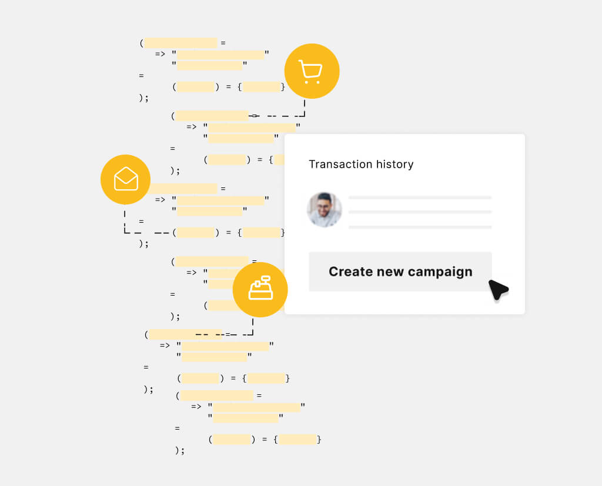Viewport: 602px width, 486px height.
Task: Click the Transaction history heading
Action: [x=361, y=164]
